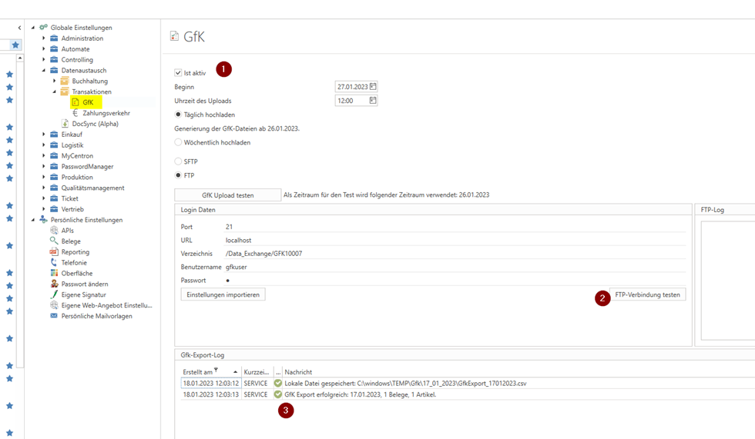Viewport: 755px width, 439px height.
Task: Select the GfK tree item
Action: coord(88,102)
